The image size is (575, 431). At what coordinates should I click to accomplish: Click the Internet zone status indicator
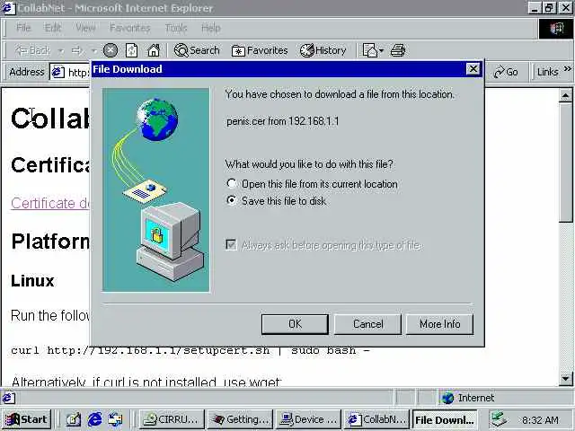click(x=468, y=398)
